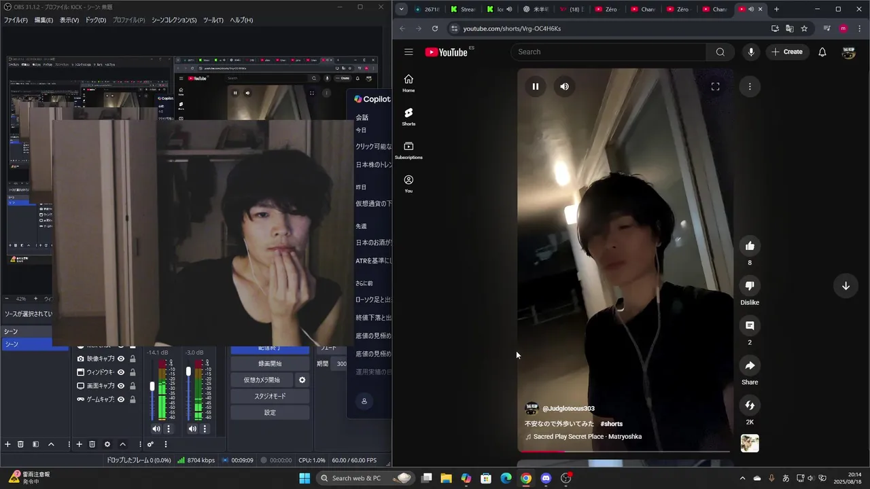Bookmark this page with the star icon

tap(804, 29)
